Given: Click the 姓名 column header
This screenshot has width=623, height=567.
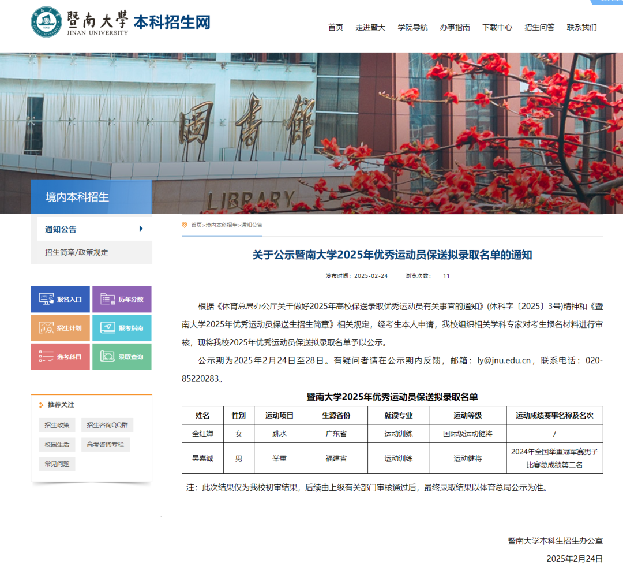Looking at the screenshot, I should coord(202,416).
